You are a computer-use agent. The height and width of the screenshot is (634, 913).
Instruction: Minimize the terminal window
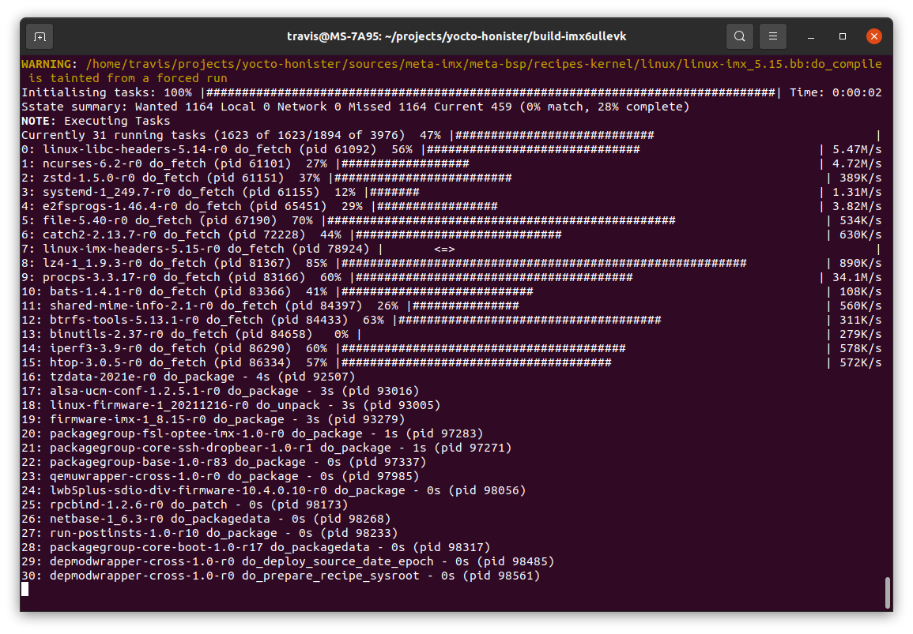coord(810,36)
